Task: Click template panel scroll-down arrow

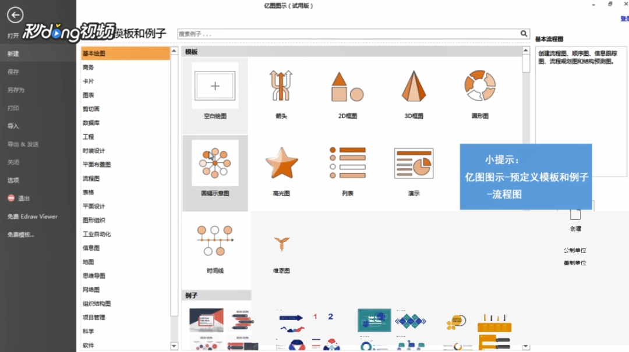Action: [x=526, y=346]
